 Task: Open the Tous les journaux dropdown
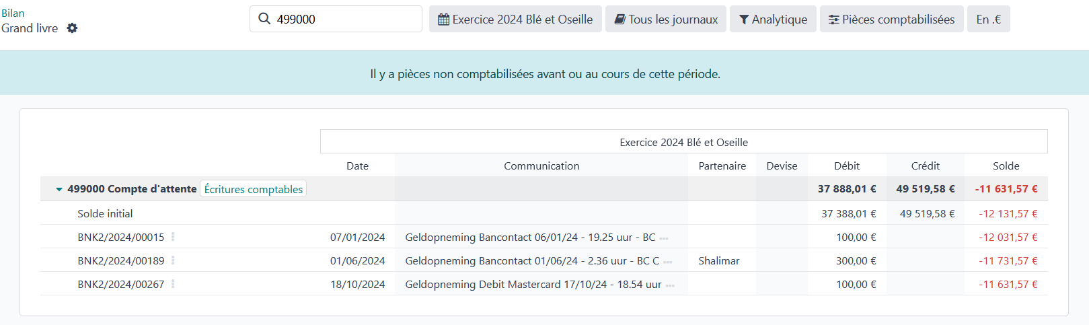(x=665, y=20)
